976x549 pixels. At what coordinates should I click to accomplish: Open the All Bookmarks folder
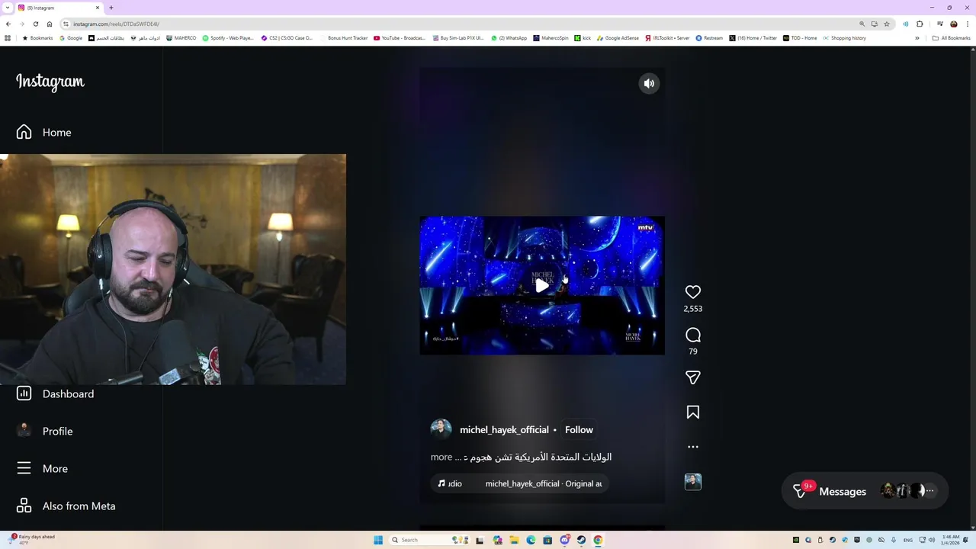(952, 38)
